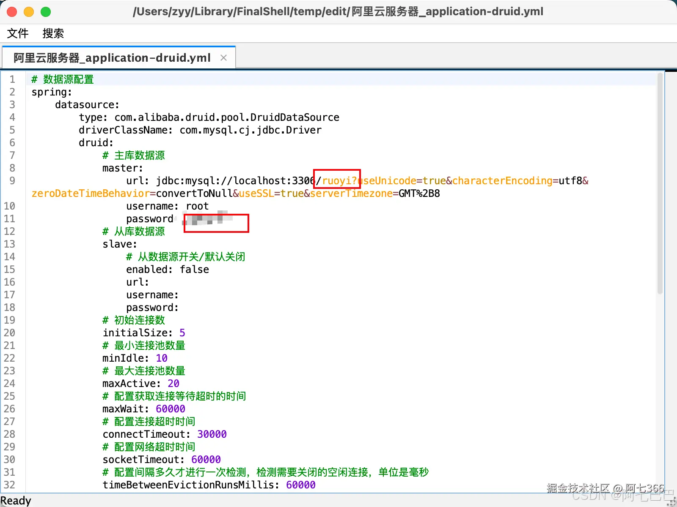The height and width of the screenshot is (507, 677).
Task: Click the 'driverClassName: com.mysql.cj.jdbc.Driver' line
Action: click(200, 130)
